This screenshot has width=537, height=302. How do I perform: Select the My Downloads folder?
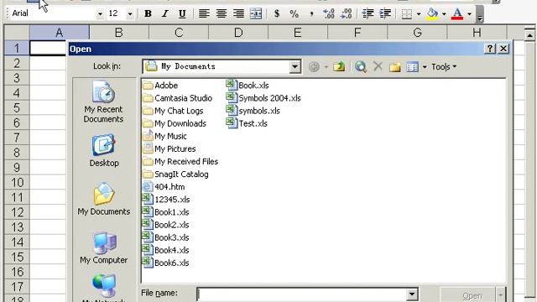175,123
